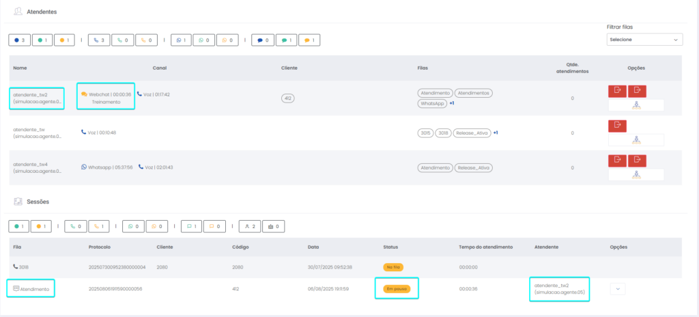Click the WhatsApp queue tag
This screenshot has width=699, height=317.
(x=432, y=104)
